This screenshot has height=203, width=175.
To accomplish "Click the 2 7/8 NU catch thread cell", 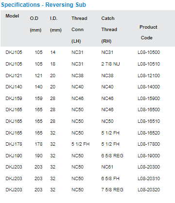I will click(x=110, y=64).
